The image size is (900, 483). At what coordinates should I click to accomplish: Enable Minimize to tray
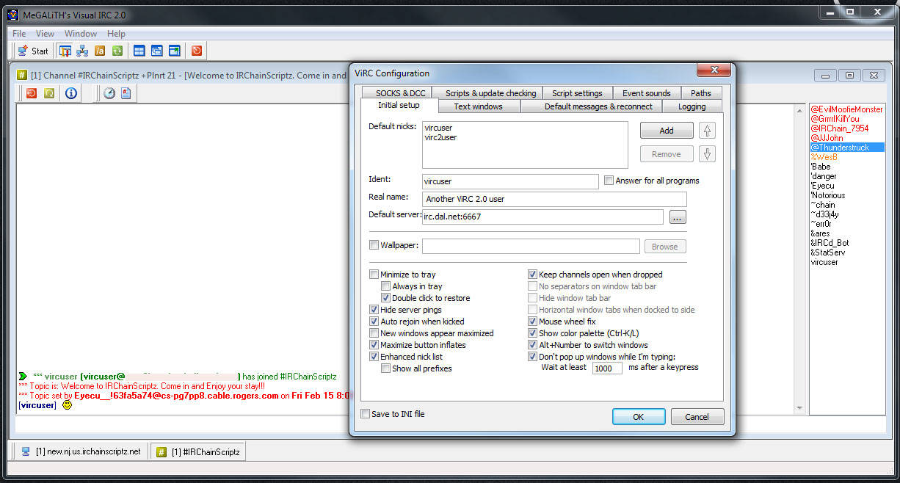374,275
